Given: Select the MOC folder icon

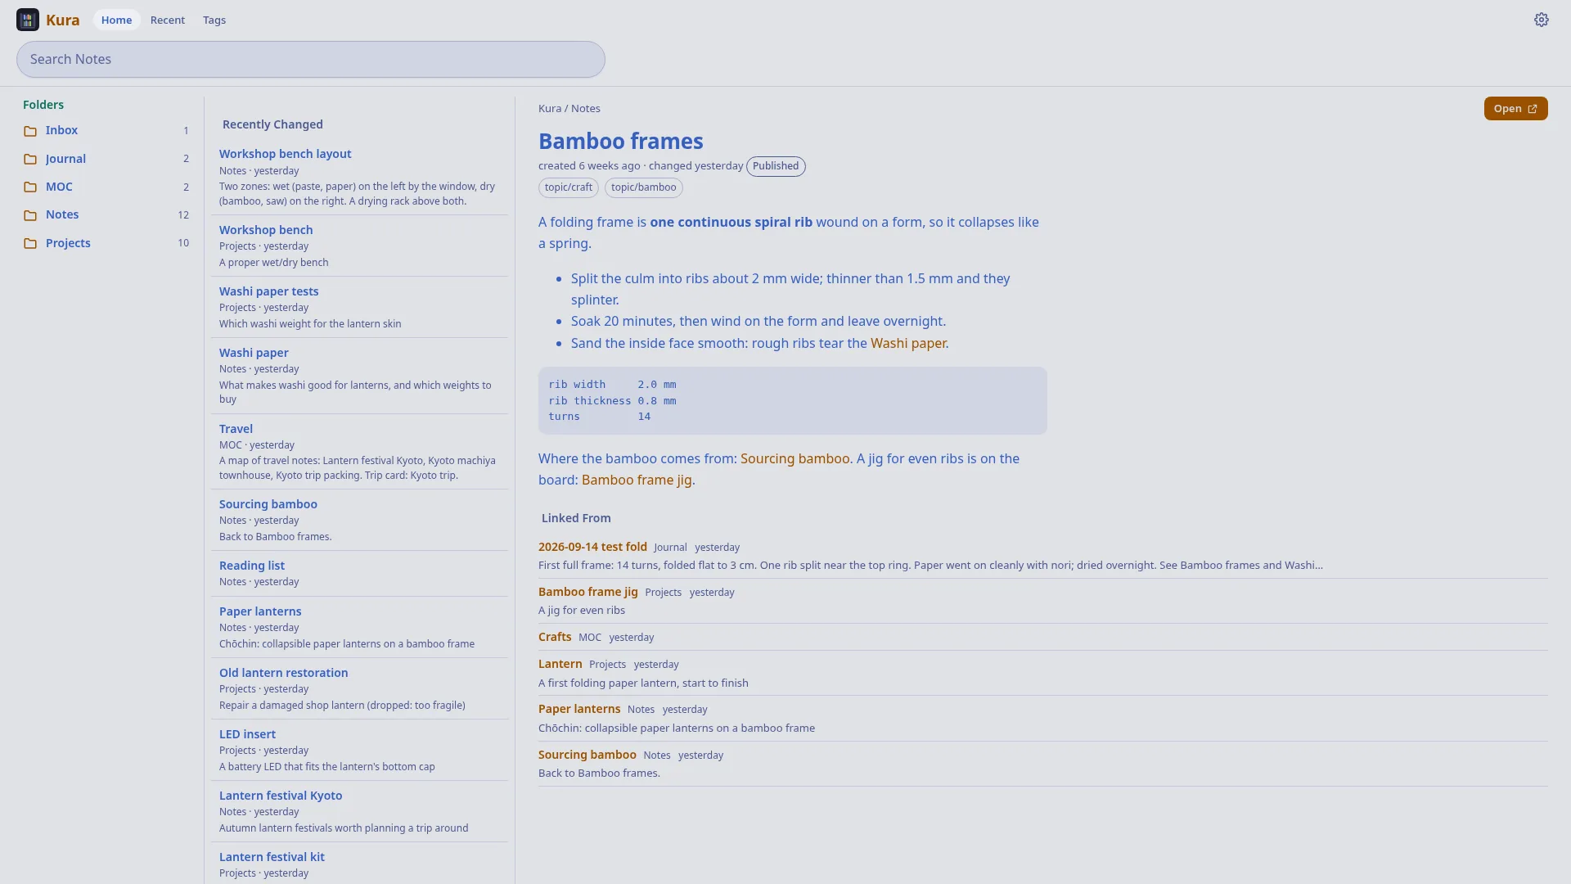Looking at the screenshot, I should tap(30, 187).
